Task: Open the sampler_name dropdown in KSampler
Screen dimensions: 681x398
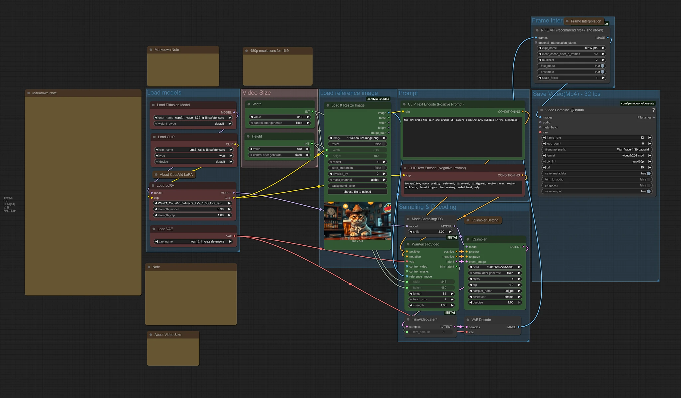Action: coord(494,291)
